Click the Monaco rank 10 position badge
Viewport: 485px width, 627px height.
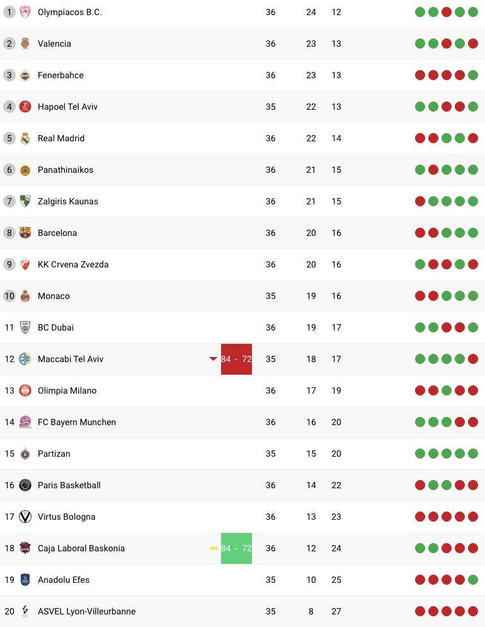(9, 296)
